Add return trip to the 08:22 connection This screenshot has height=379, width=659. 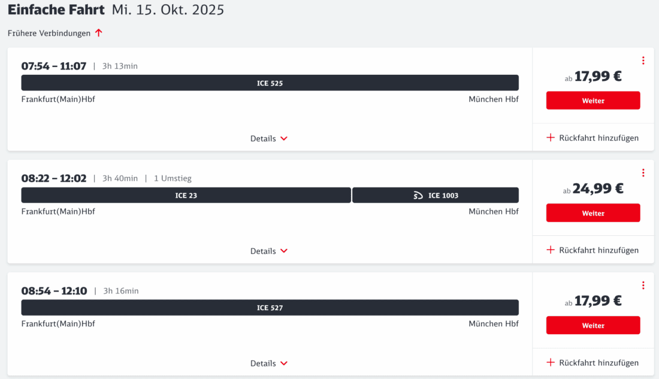[598, 250]
